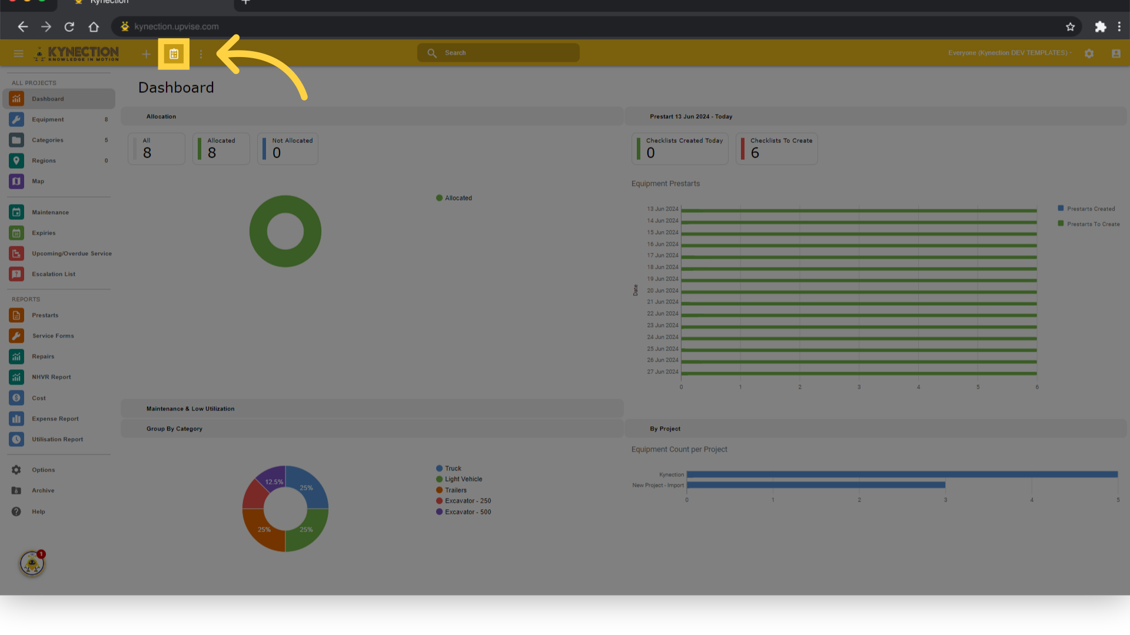Collapse the Allocation section header
The width and height of the screenshot is (1130, 635).
coord(161,116)
